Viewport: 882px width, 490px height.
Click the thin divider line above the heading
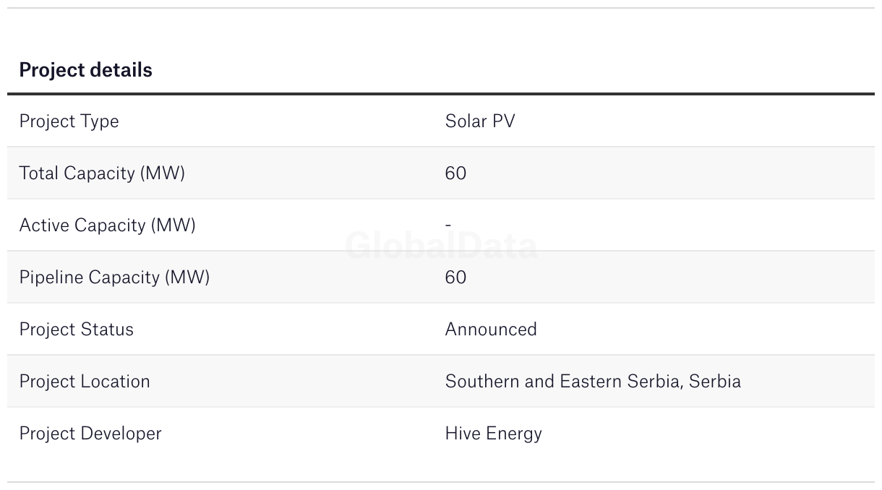point(441,8)
